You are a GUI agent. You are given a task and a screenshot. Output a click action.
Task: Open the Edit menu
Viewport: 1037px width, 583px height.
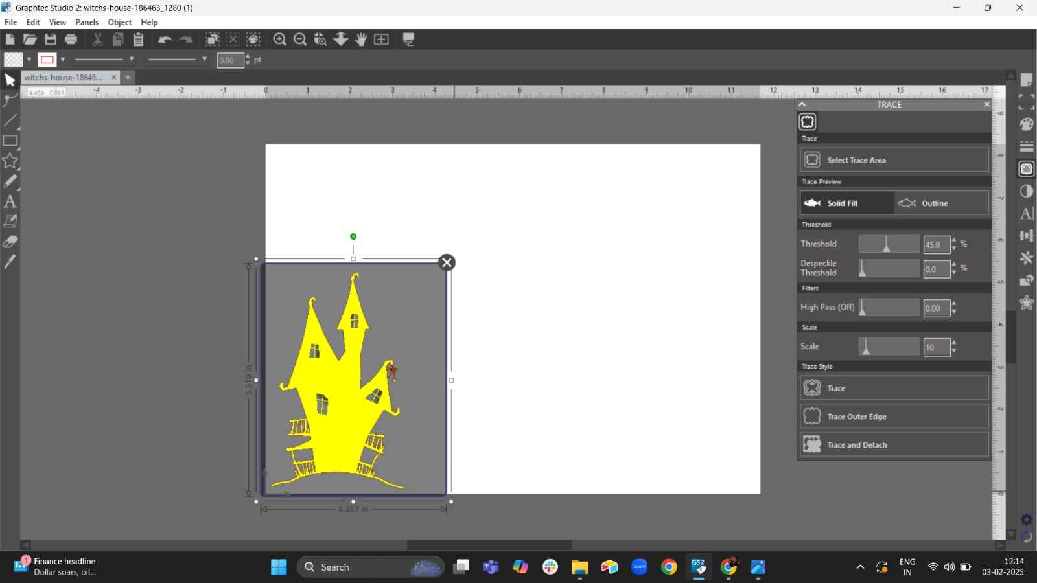coord(33,22)
